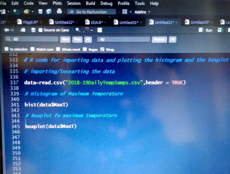This screenshot has width=230, height=174.
Task: Open the Code menu
Action: 28,3
